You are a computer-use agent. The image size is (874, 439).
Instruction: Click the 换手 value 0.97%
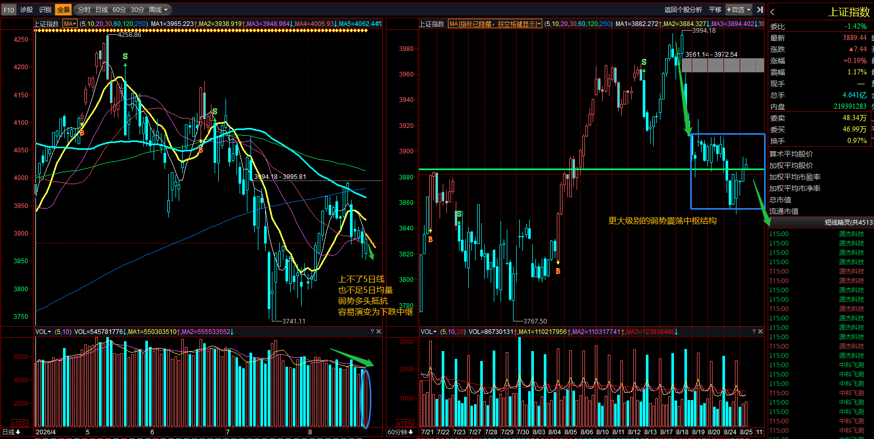(857, 141)
